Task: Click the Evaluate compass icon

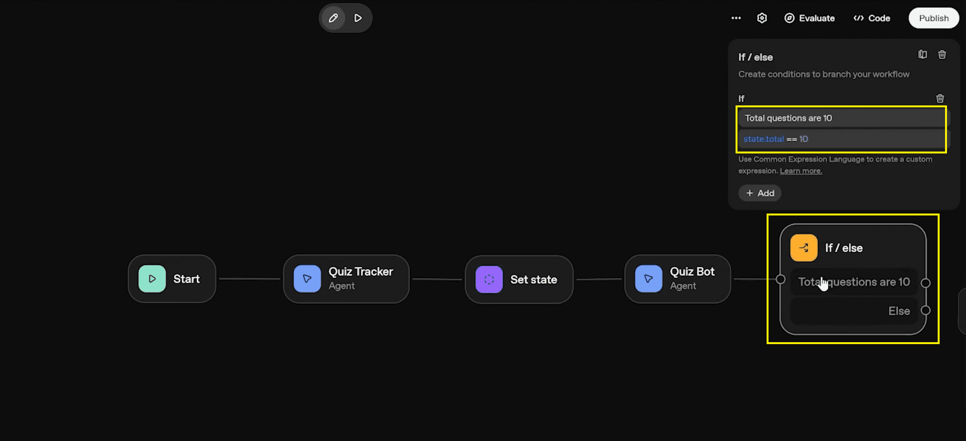Action: click(x=789, y=18)
